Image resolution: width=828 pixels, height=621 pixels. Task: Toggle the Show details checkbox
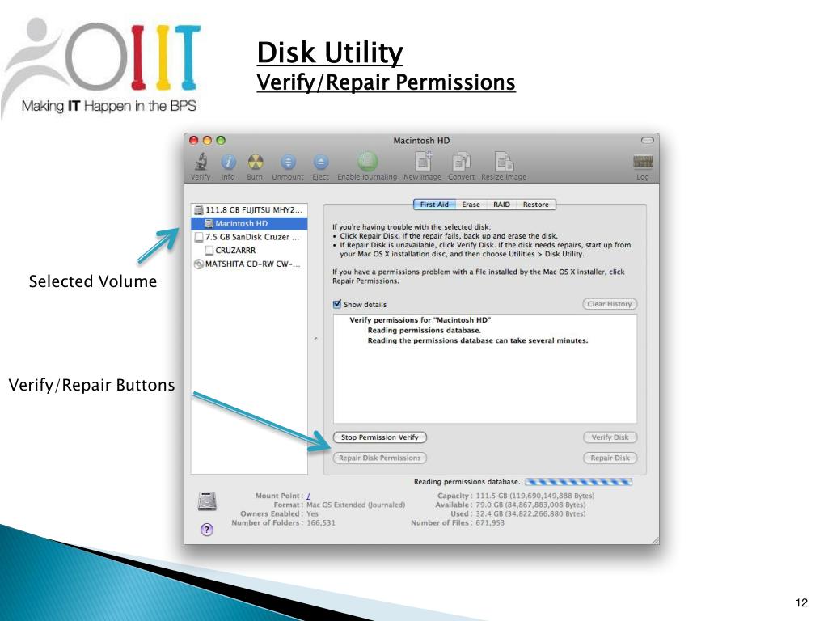pyautogui.click(x=337, y=304)
